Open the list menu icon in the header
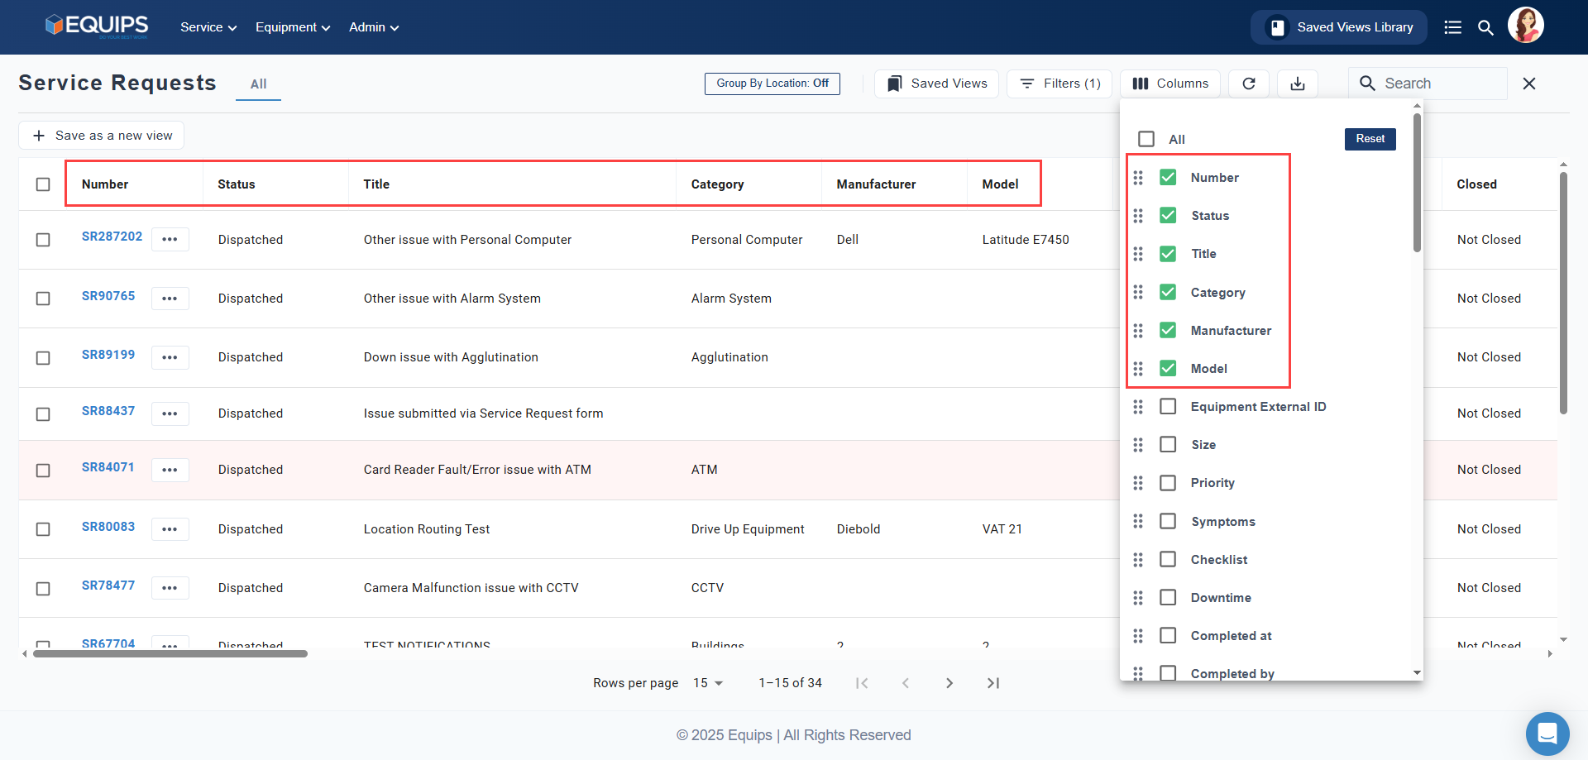Viewport: 1588px width, 760px height. (1452, 27)
